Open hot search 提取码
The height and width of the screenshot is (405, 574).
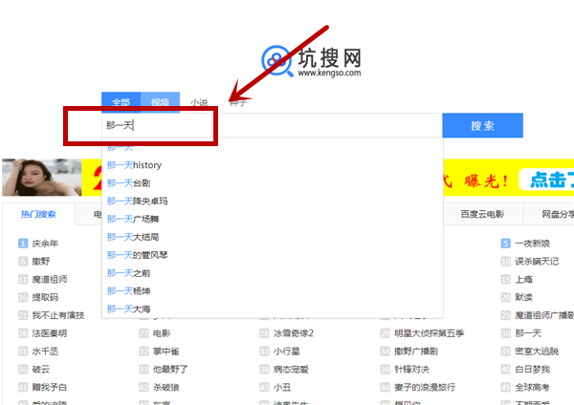(45, 297)
